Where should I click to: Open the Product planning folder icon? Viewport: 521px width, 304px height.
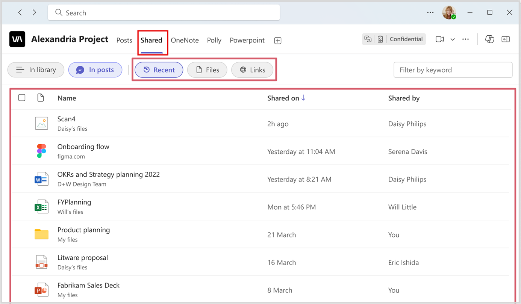pos(41,234)
